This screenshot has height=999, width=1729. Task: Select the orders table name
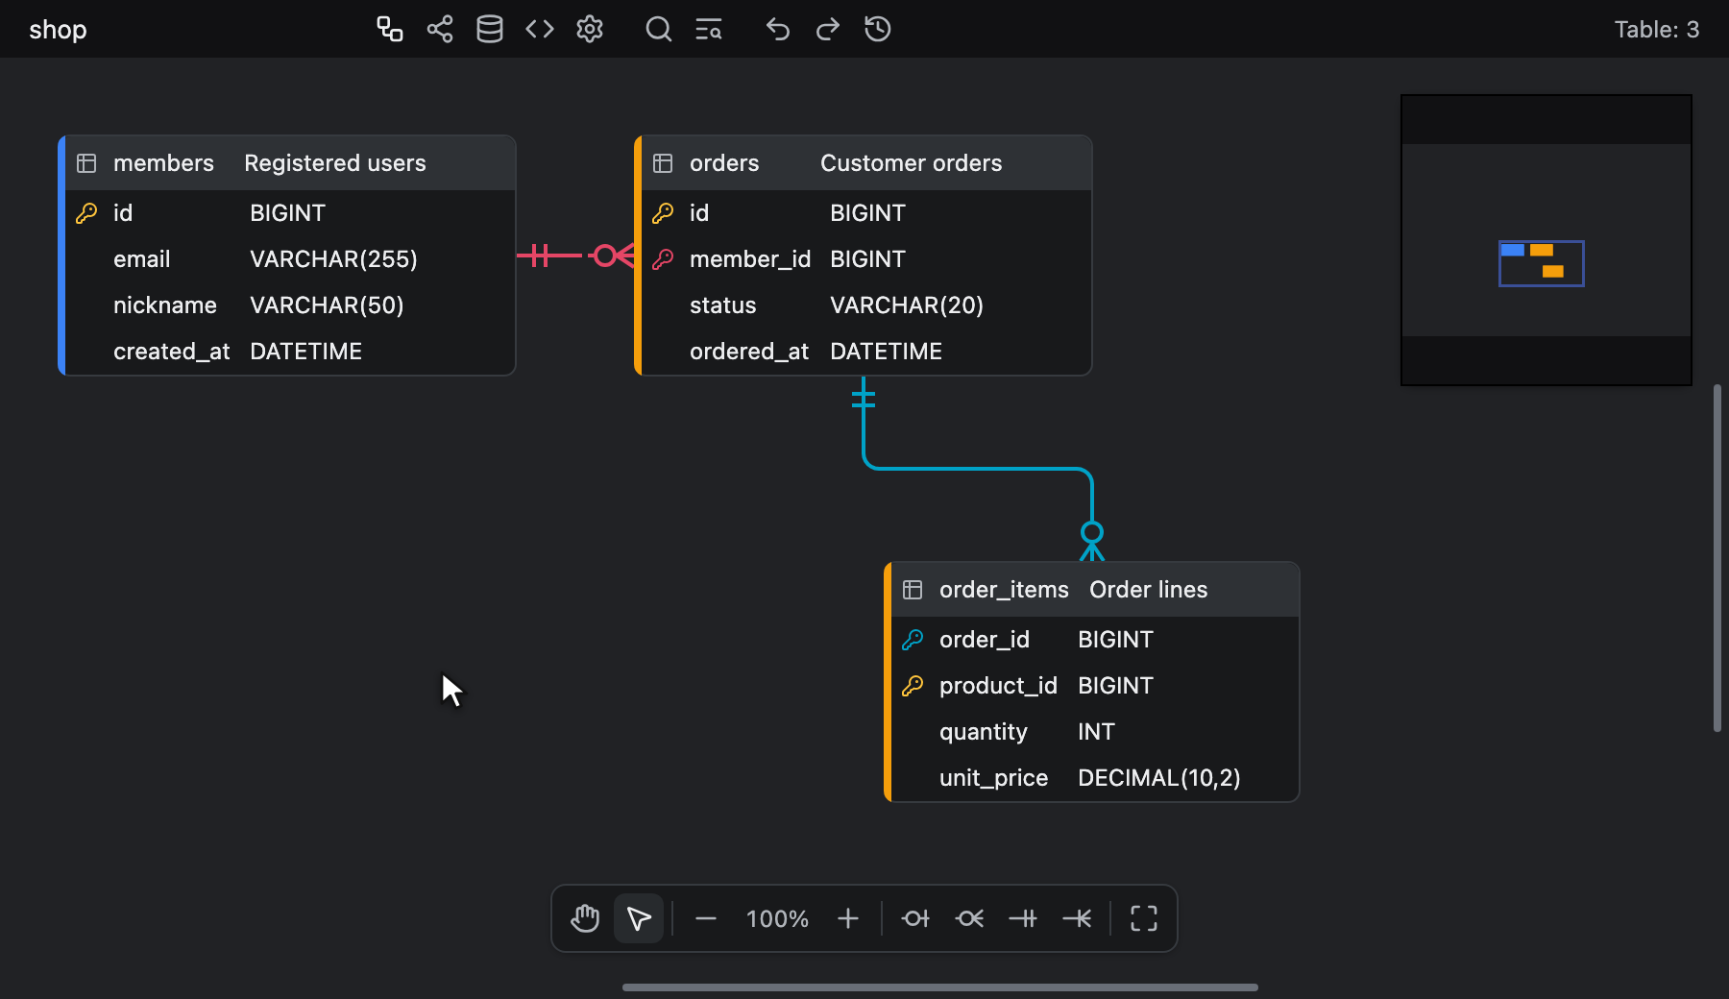(x=724, y=163)
